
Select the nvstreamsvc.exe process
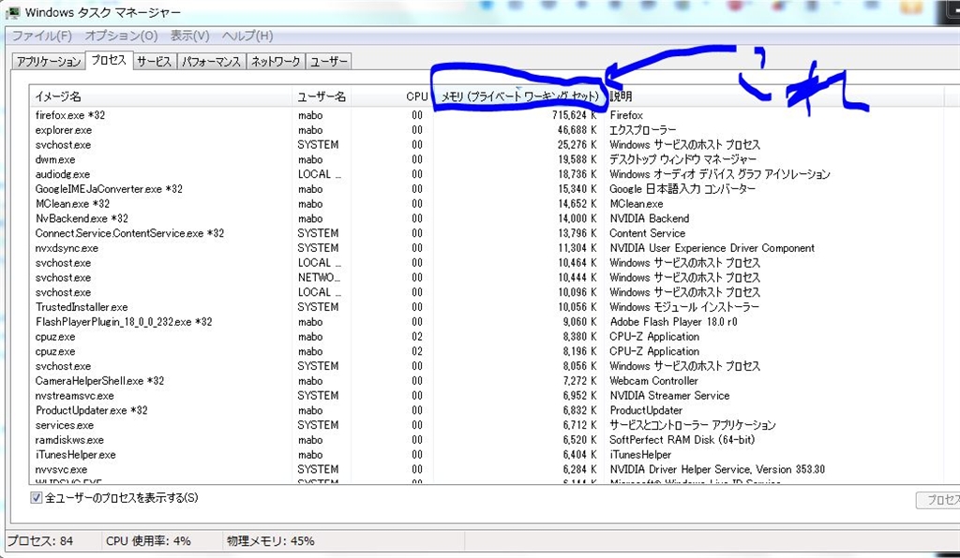pos(487,395)
